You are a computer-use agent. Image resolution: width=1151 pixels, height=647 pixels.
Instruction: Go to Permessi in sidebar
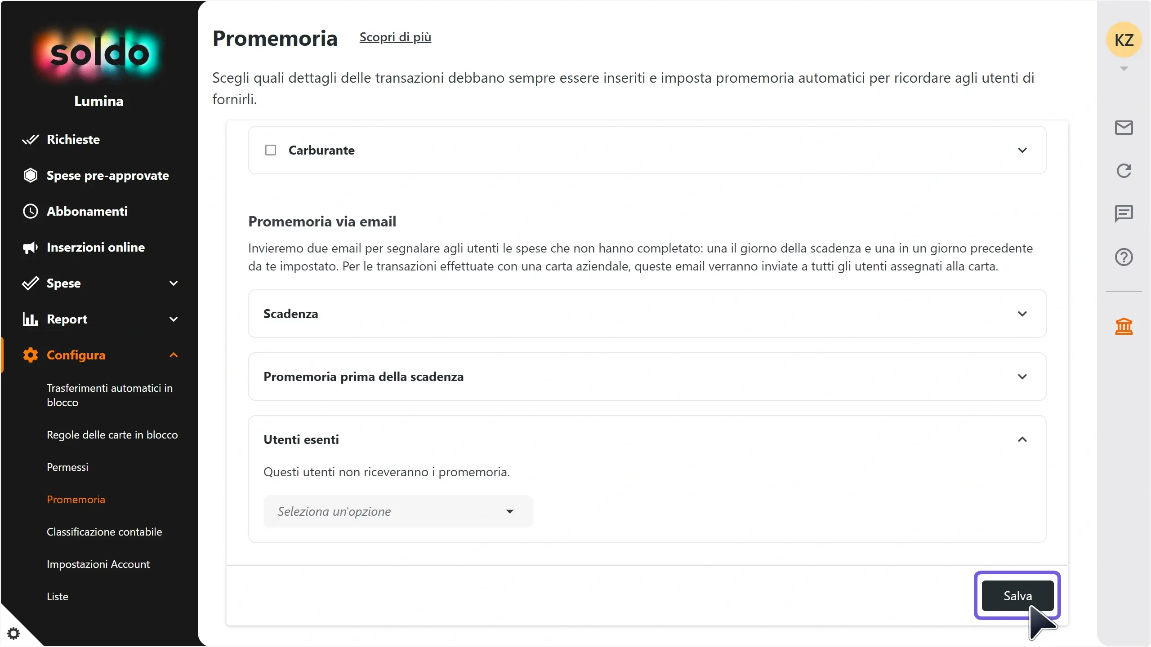click(67, 467)
